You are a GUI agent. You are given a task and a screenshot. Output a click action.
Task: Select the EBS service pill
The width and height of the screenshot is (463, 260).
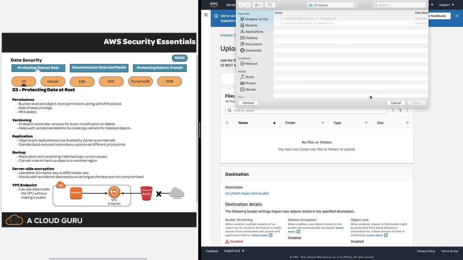tap(82, 82)
